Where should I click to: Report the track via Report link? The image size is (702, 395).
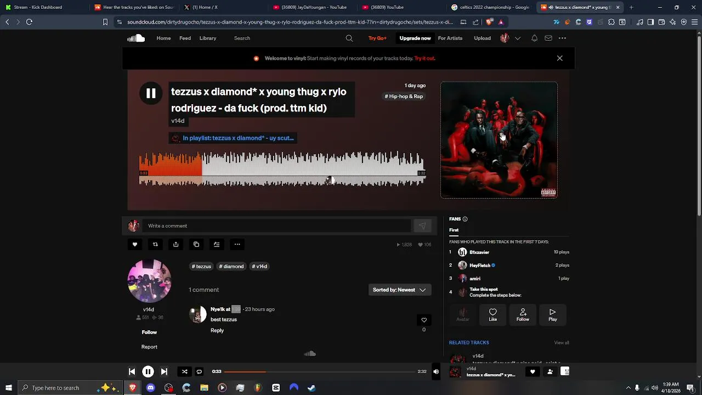149,347
